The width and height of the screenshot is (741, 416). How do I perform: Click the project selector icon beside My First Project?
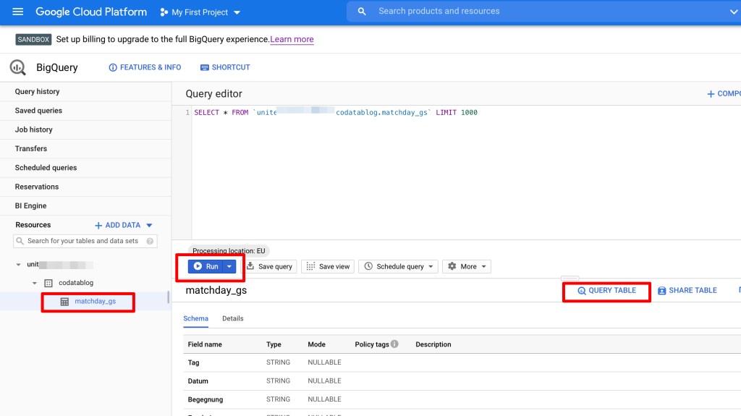tap(164, 12)
